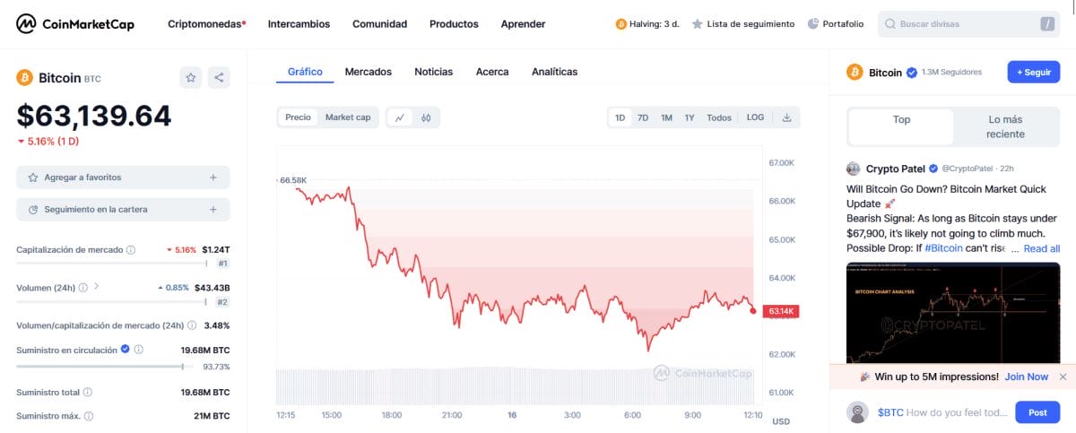Open the Mercados tab
Screen dimensions: 1076x433
368,72
